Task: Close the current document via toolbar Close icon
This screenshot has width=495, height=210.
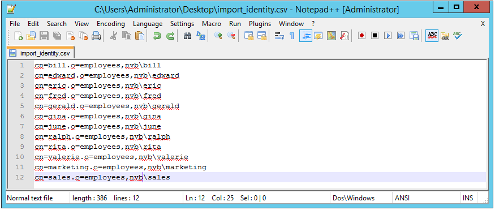Action: [70, 36]
